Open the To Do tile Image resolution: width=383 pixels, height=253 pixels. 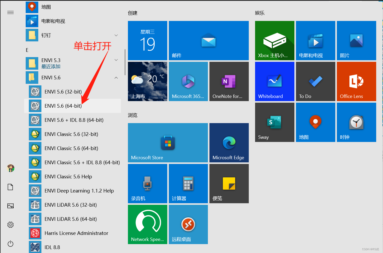[316, 81]
